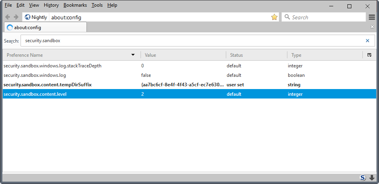Click the 'user set' status cell
Viewport: 379px width, 184px height.
tap(235, 85)
